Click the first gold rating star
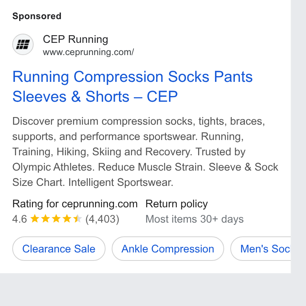Screen dimensions: 306x306 (x=35, y=218)
